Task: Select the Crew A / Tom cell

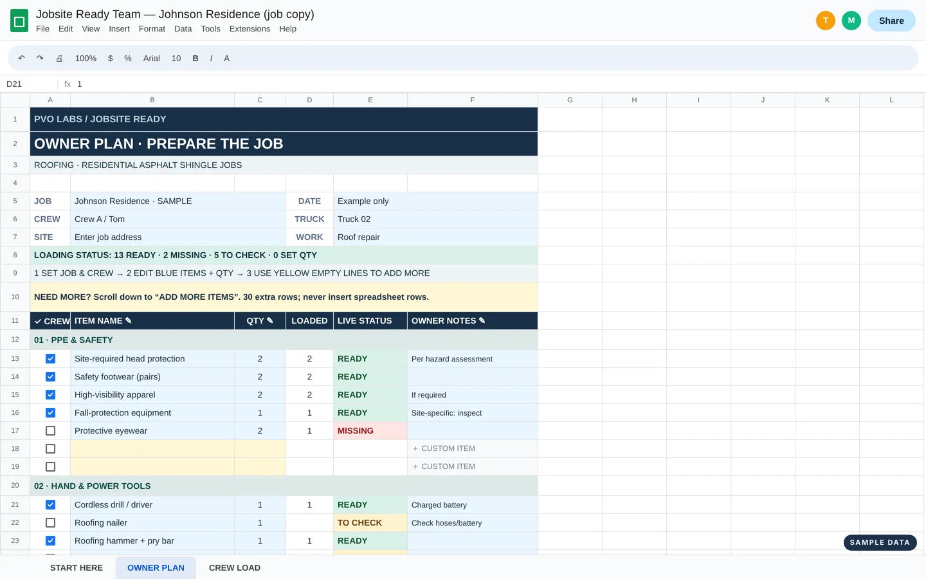Action: 178,219
